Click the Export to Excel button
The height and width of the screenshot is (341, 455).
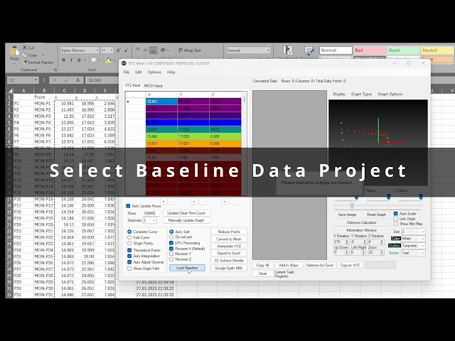click(x=229, y=253)
